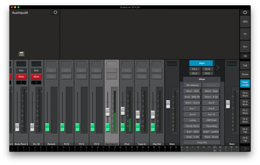Click FX B channel green fader handle
260x165 pixels.
[62, 127]
